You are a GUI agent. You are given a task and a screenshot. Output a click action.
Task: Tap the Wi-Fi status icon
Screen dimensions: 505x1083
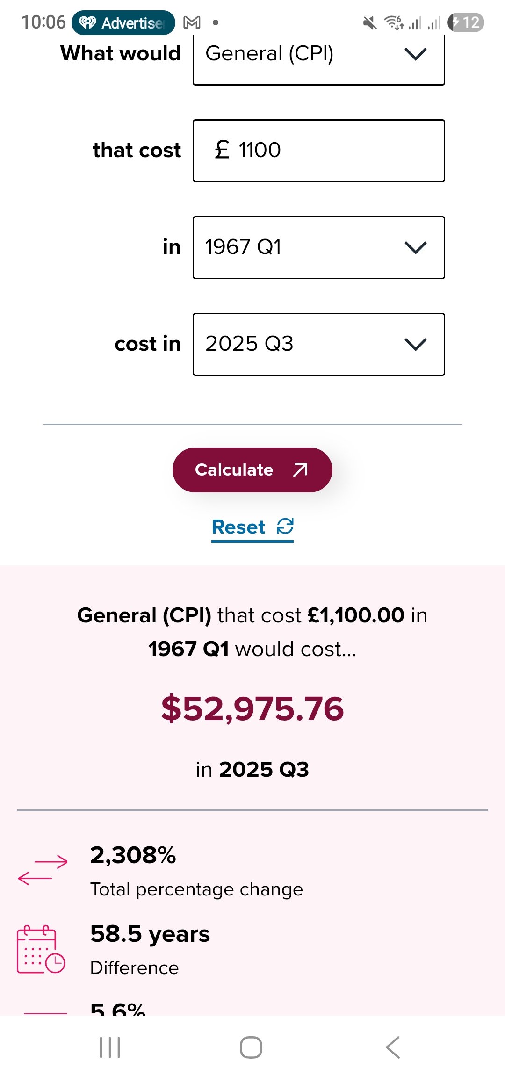click(x=394, y=22)
